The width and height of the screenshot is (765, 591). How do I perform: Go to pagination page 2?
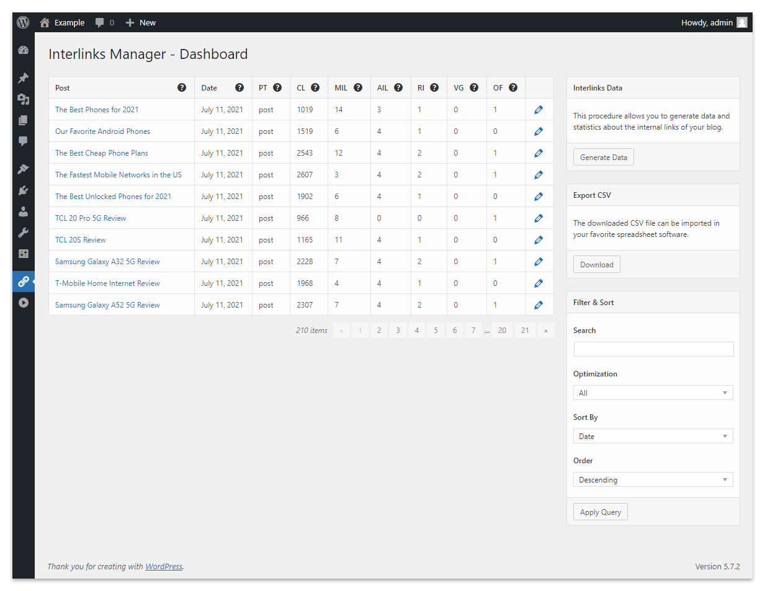379,331
